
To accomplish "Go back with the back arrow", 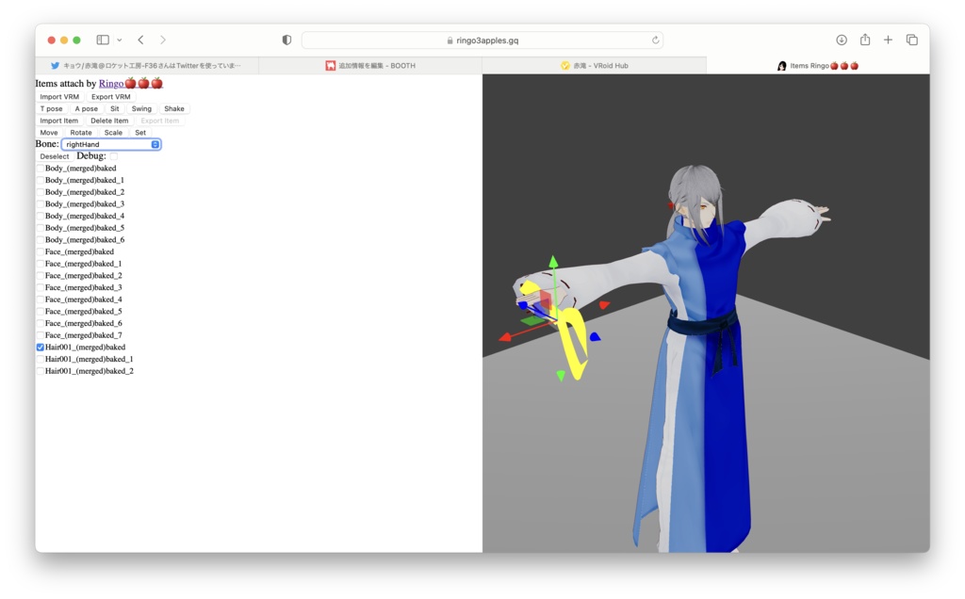I will (141, 40).
